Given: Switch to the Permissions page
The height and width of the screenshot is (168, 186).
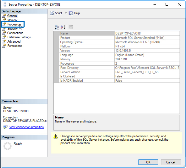Looking at the screenshot, I should pyautogui.click(x=15, y=46).
